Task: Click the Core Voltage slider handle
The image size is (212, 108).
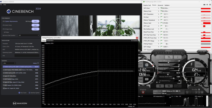Action: [169, 62]
